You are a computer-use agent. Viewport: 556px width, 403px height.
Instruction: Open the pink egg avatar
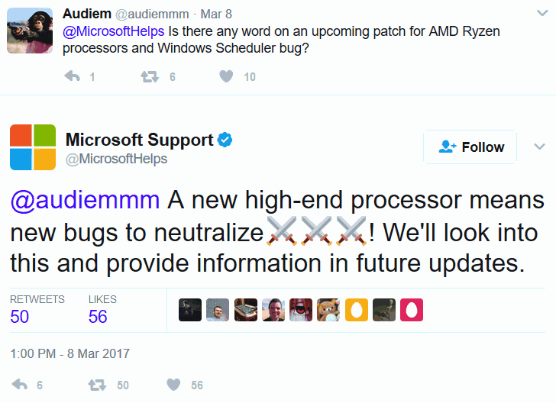pos(412,310)
